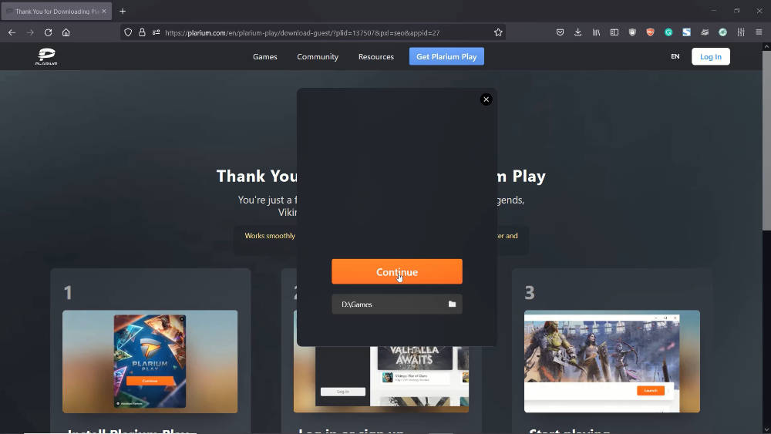The height and width of the screenshot is (434, 771).
Task: Open a new browser tab
Action: [123, 11]
